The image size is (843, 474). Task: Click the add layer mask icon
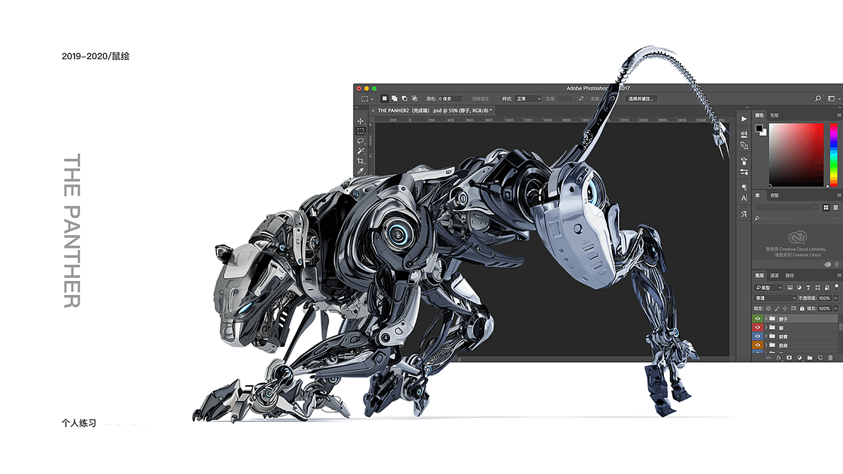[789, 357]
